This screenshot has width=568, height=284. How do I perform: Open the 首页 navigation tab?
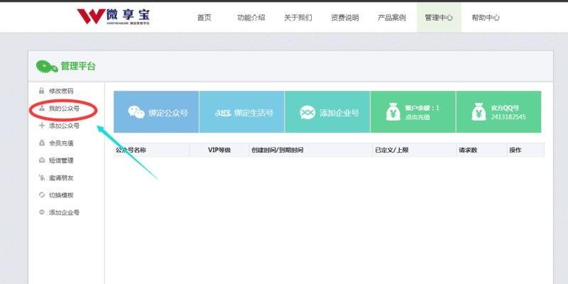(204, 17)
